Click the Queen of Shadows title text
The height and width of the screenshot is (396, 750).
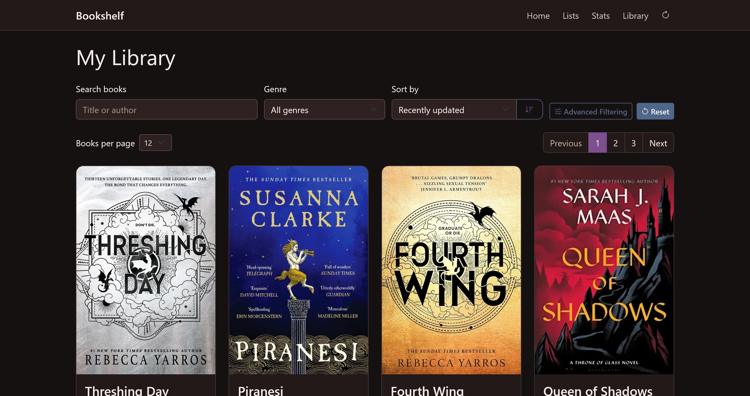click(x=598, y=390)
